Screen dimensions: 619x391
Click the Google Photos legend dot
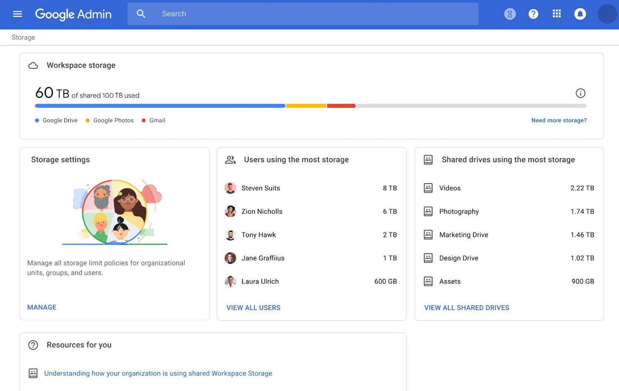87,120
